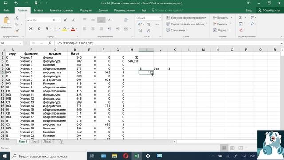Save the workbook with the floppy disk icon

click(x=5, y=3)
